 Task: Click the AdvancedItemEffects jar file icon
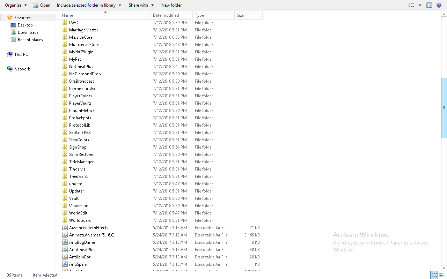pyautogui.click(x=65, y=228)
